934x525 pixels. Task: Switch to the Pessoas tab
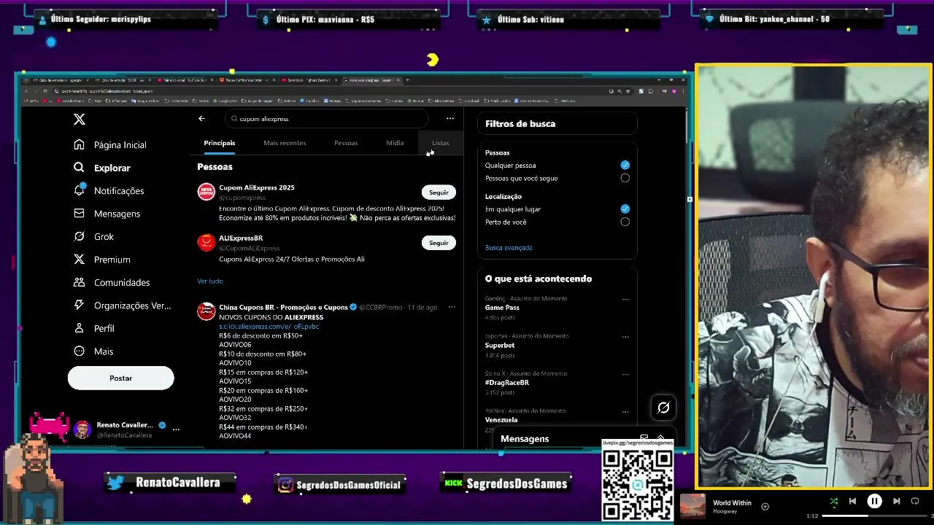346,143
